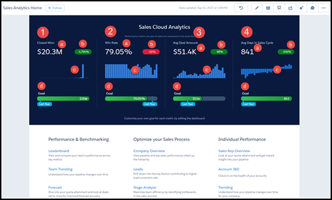Click the Performance & Benchmarking heading
Viewport: 332px width, 200px height.
(79, 140)
